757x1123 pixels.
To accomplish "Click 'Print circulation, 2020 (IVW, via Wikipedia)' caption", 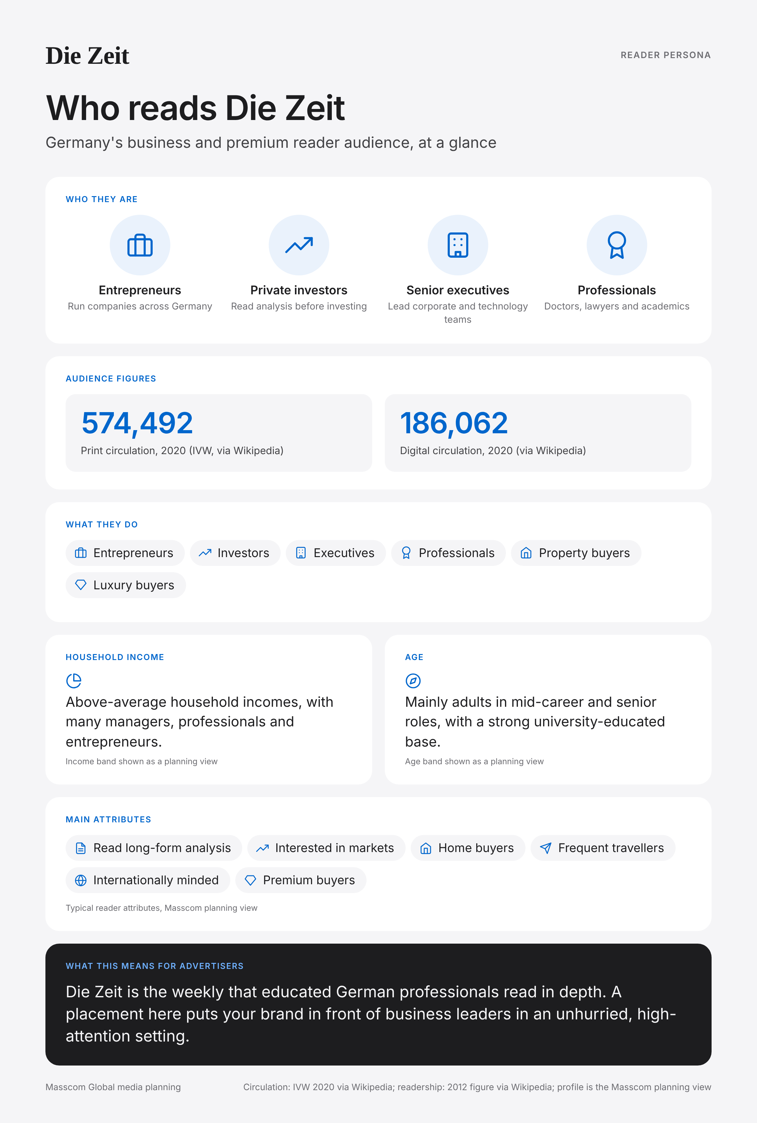I will tap(182, 451).
